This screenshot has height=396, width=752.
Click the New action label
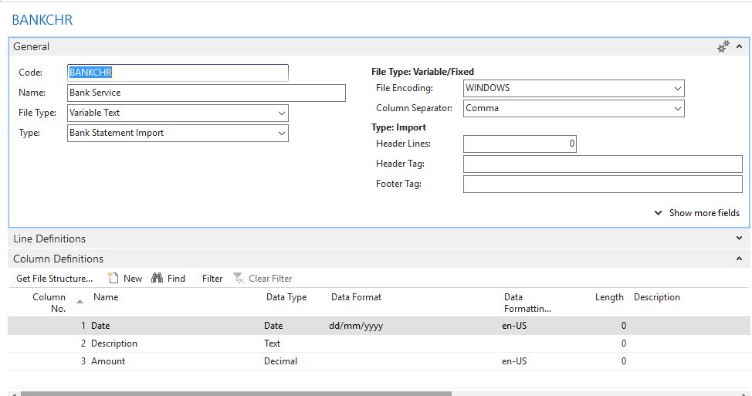pos(133,279)
